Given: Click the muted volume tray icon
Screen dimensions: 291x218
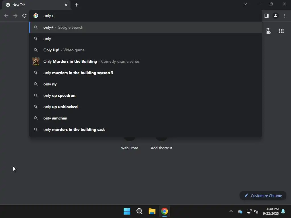Looking at the screenshot, I should point(256,211).
